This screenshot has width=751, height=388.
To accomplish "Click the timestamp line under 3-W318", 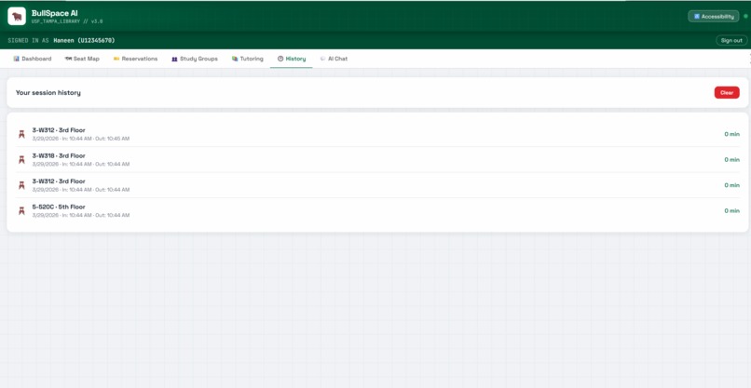I will (80, 164).
